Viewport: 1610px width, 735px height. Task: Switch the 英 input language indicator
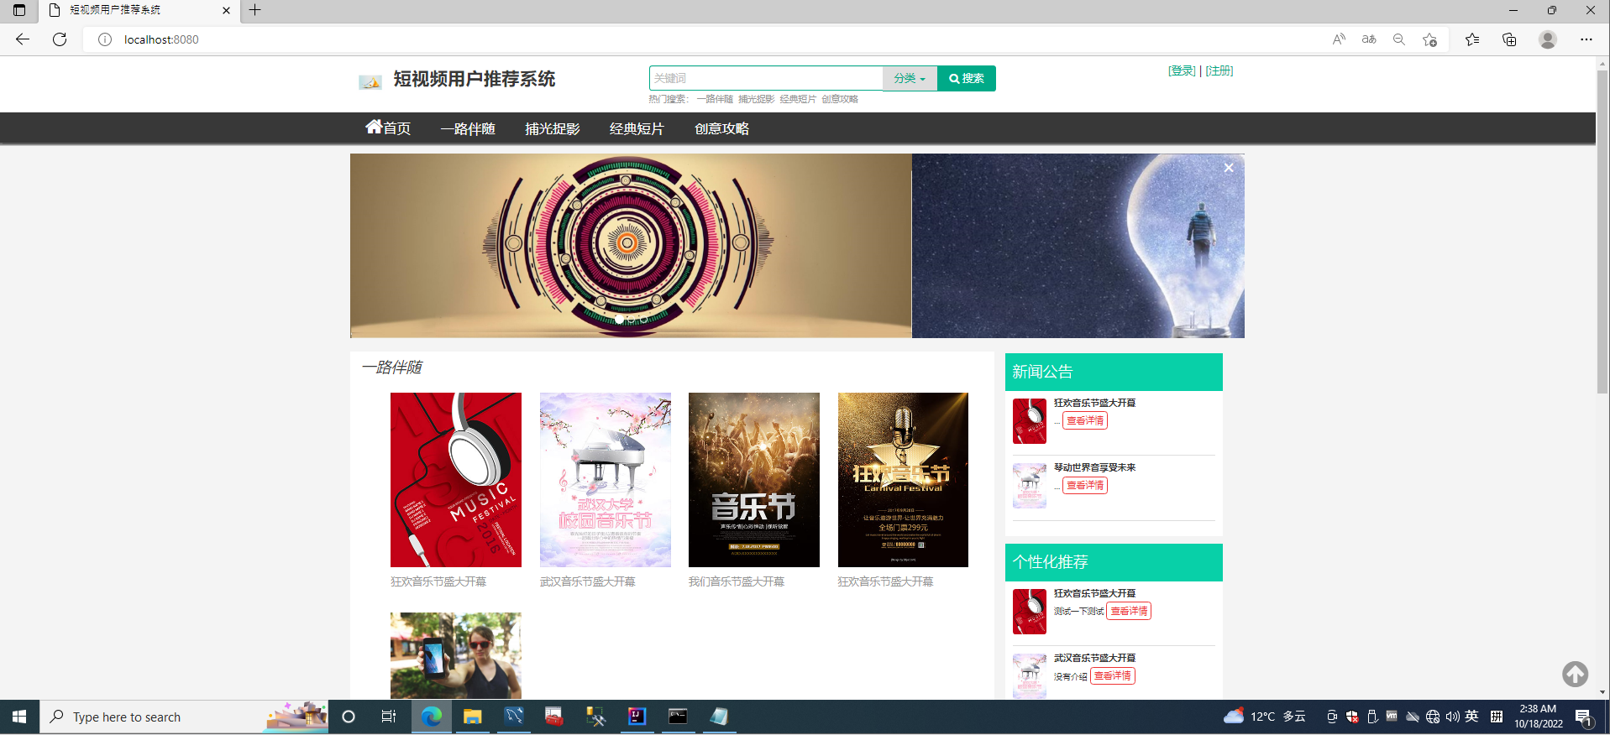click(x=1472, y=717)
